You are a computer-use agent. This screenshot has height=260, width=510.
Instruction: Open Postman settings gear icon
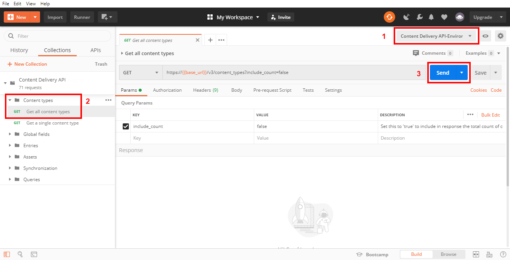click(x=500, y=35)
